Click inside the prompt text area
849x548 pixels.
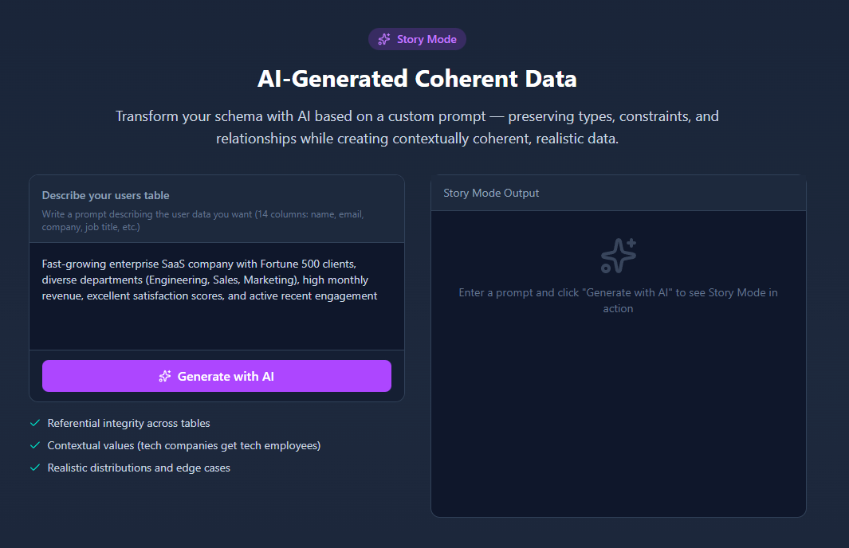pos(216,295)
